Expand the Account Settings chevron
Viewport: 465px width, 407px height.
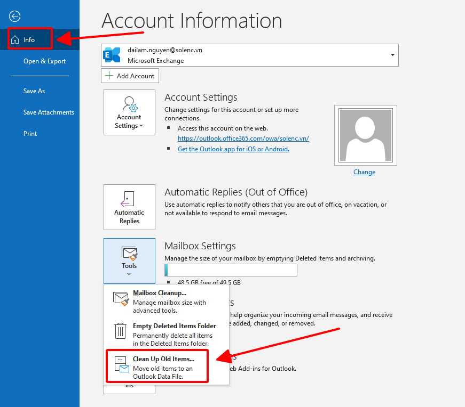[141, 126]
